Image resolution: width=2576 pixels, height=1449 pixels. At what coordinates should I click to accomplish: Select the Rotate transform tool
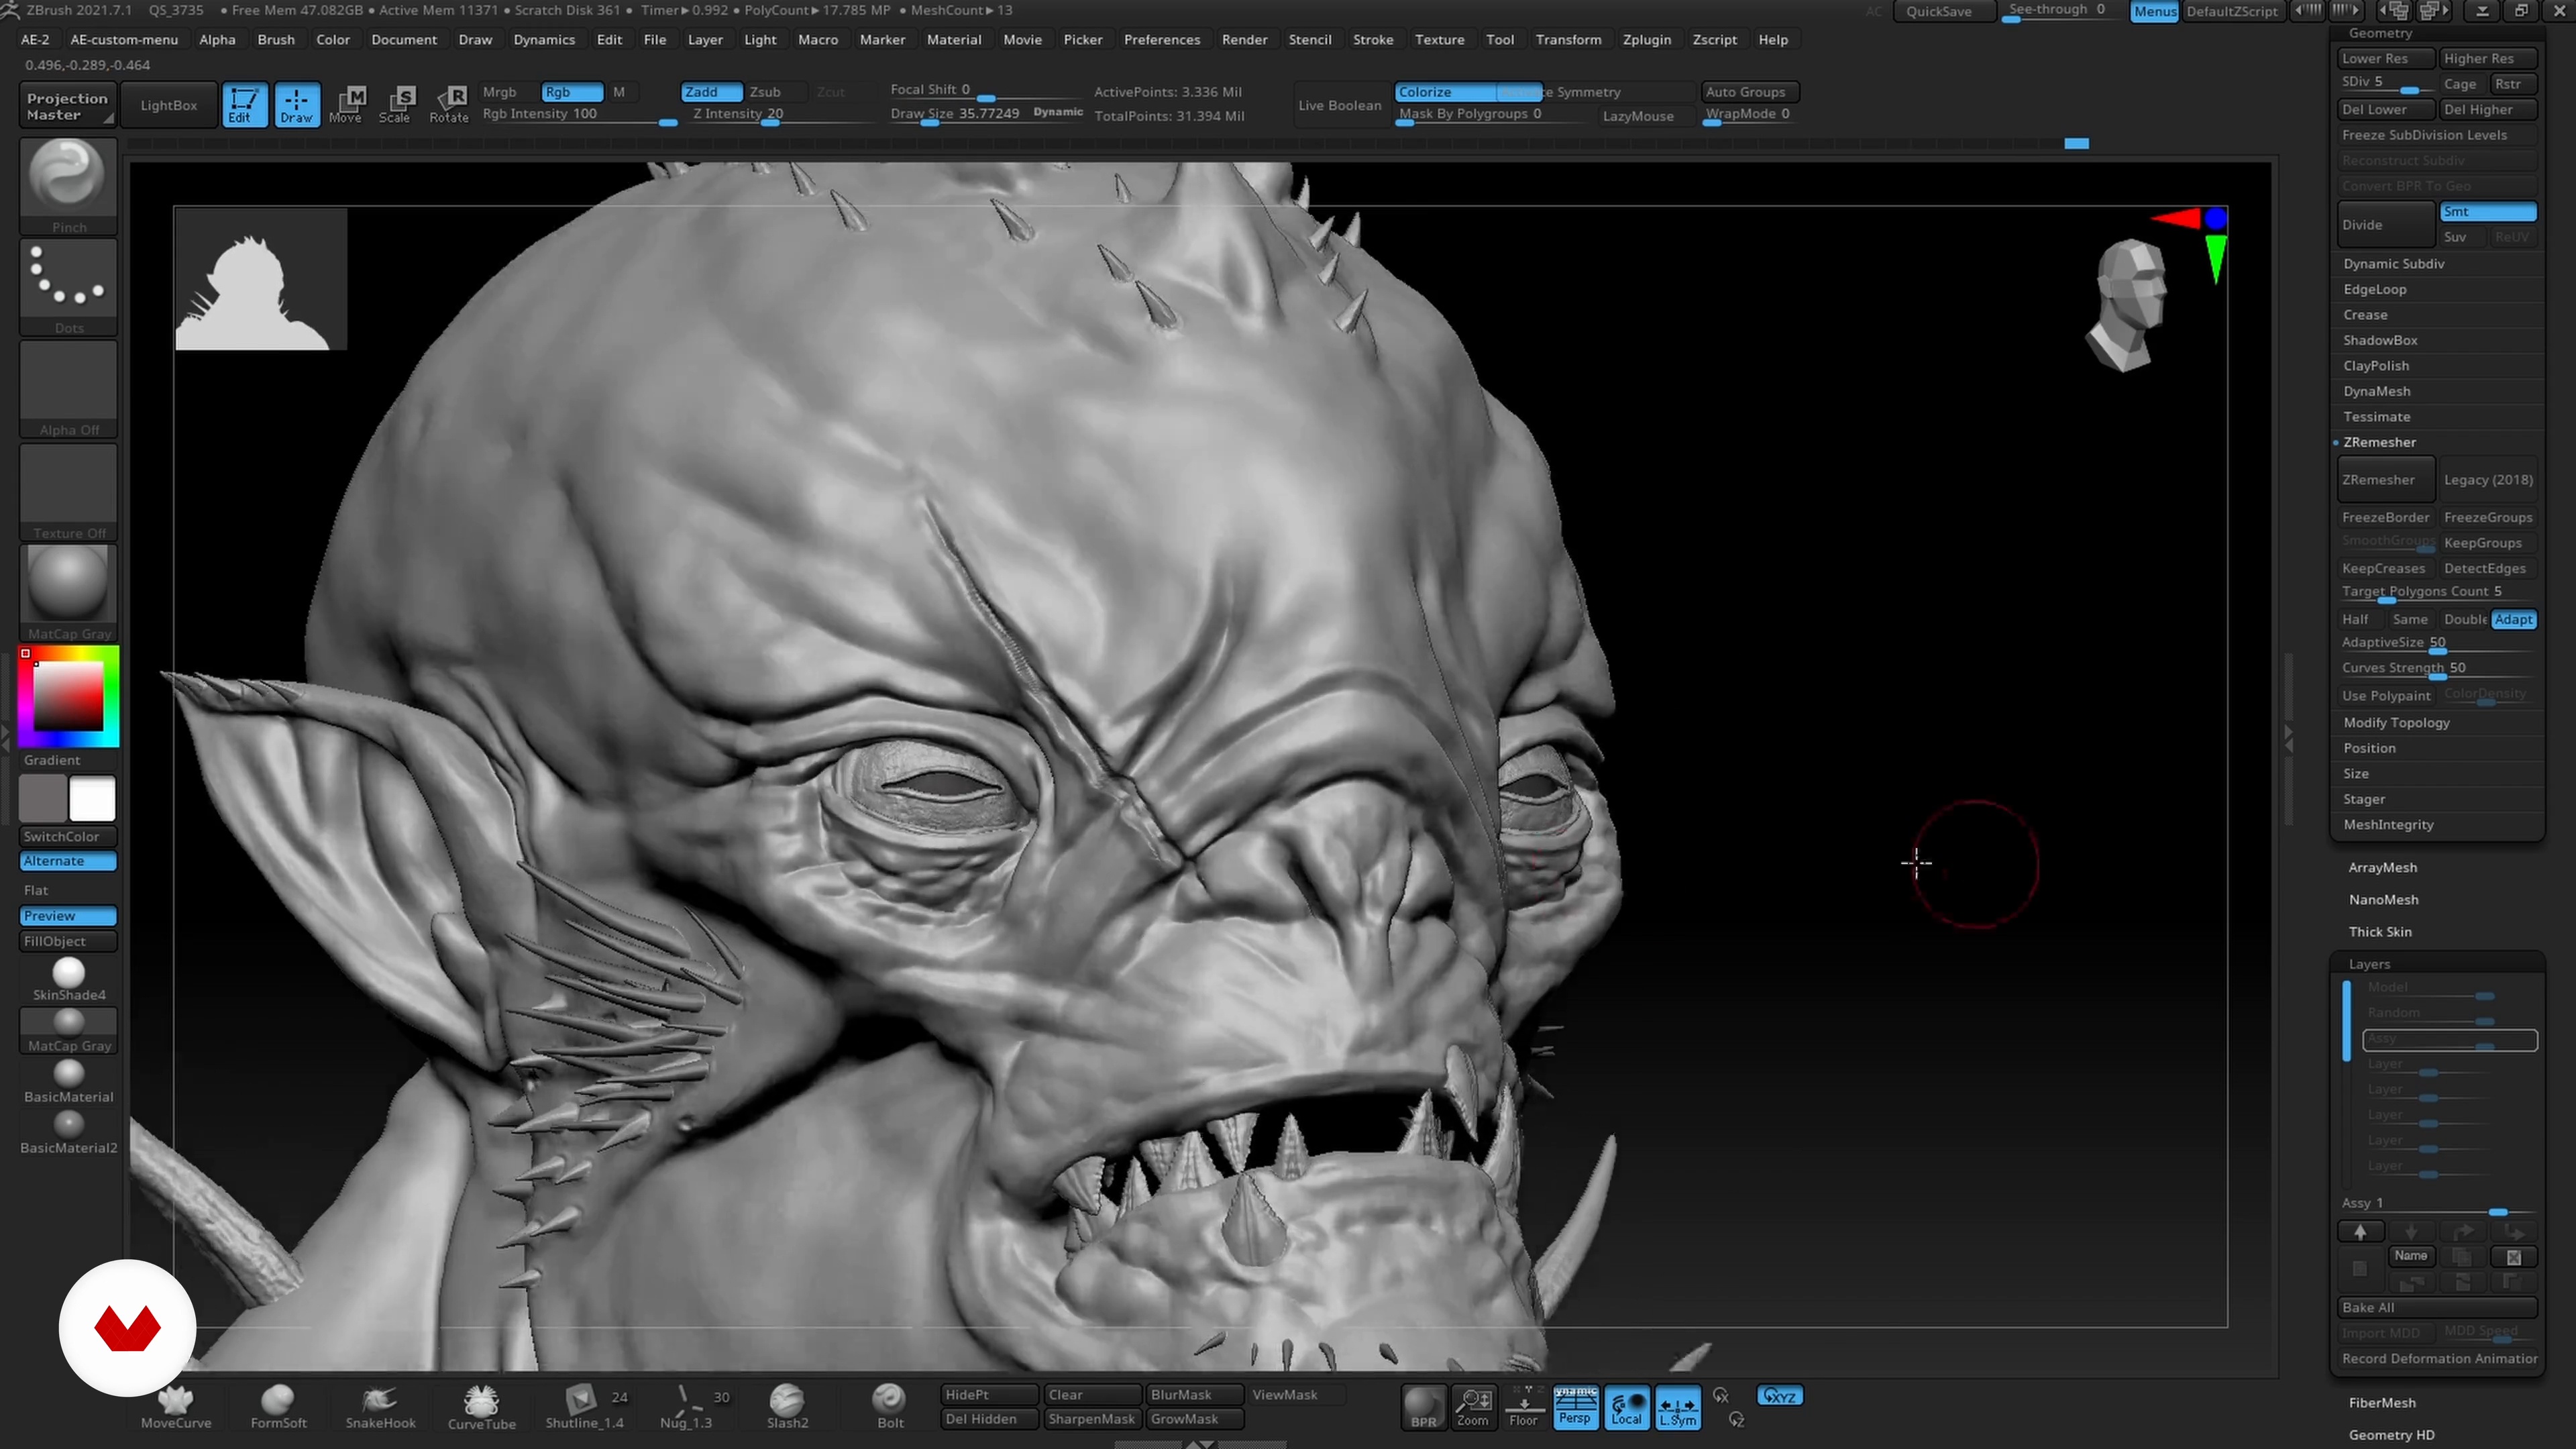(449, 104)
